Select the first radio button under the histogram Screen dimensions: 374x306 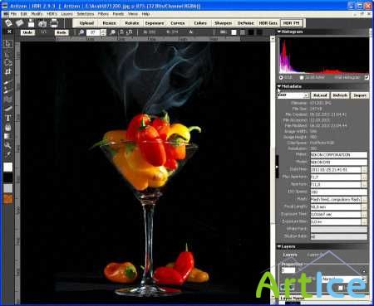tap(281, 78)
